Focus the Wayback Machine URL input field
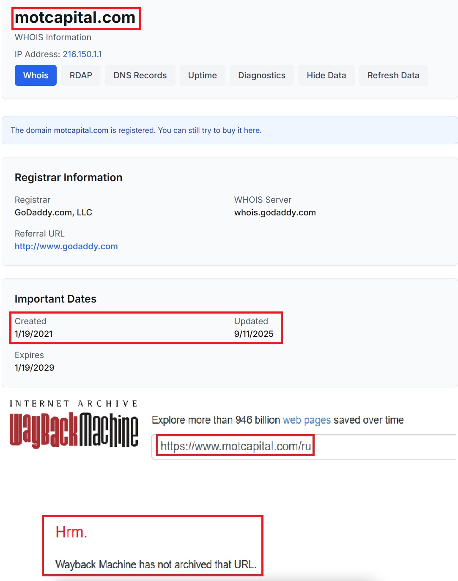Image resolution: width=458 pixels, height=581 pixels. coord(304,446)
